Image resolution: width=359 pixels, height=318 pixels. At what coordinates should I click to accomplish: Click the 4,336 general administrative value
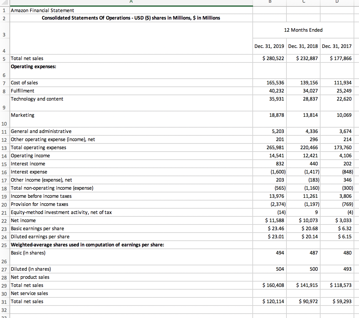[x=312, y=131]
